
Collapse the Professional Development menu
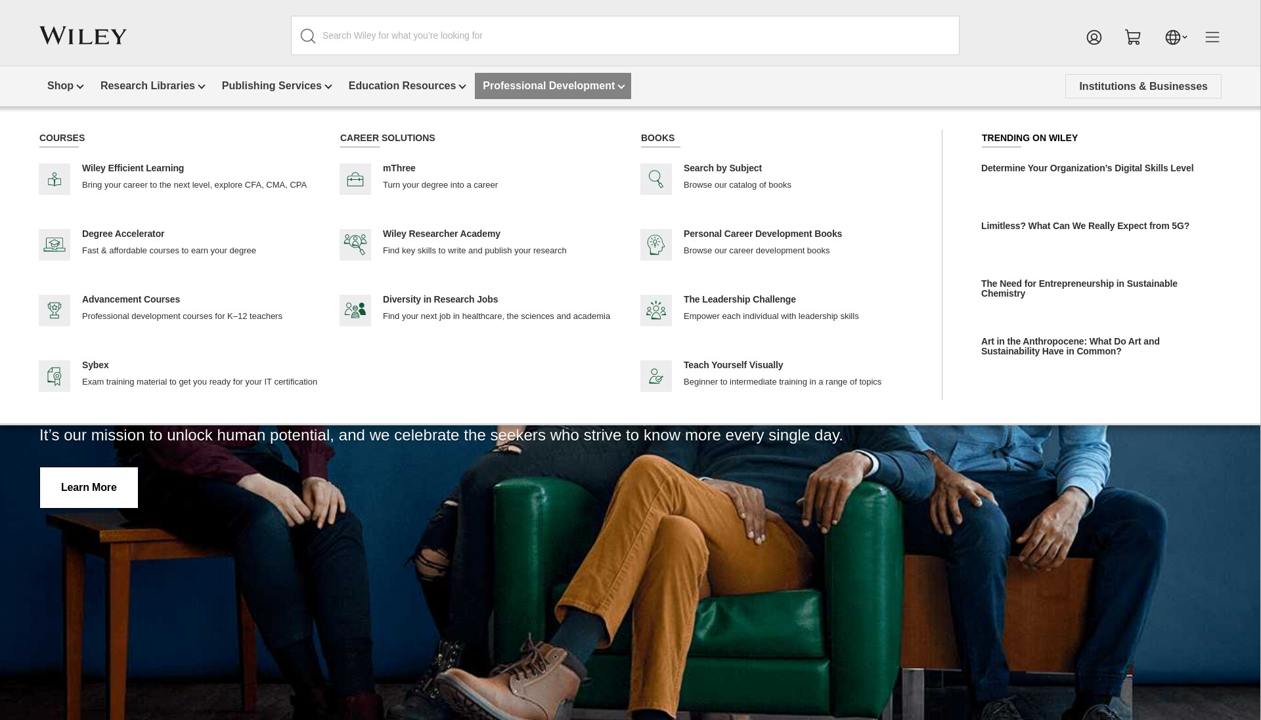(x=553, y=86)
